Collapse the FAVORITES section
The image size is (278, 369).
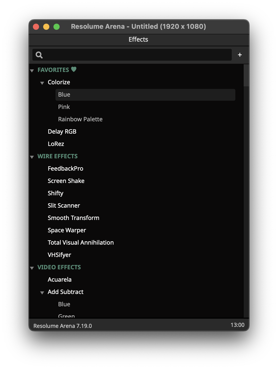click(x=32, y=70)
